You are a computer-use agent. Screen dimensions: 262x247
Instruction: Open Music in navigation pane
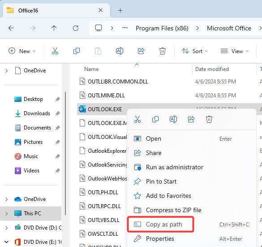tap(31, 156)
